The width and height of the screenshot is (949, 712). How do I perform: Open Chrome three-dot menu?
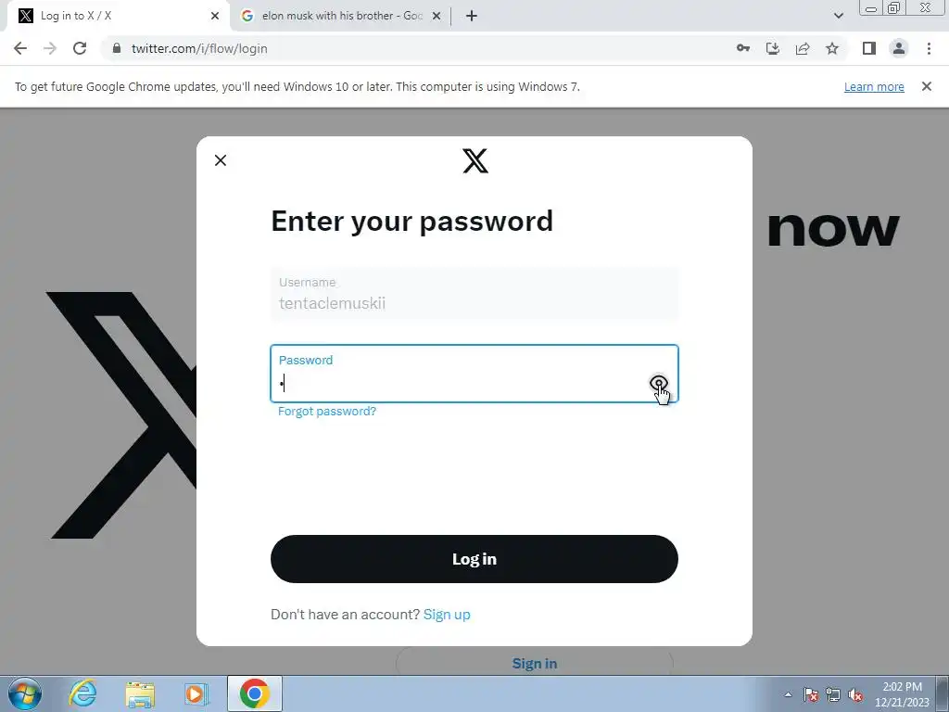pyautogui.click(x=929, y=48)
